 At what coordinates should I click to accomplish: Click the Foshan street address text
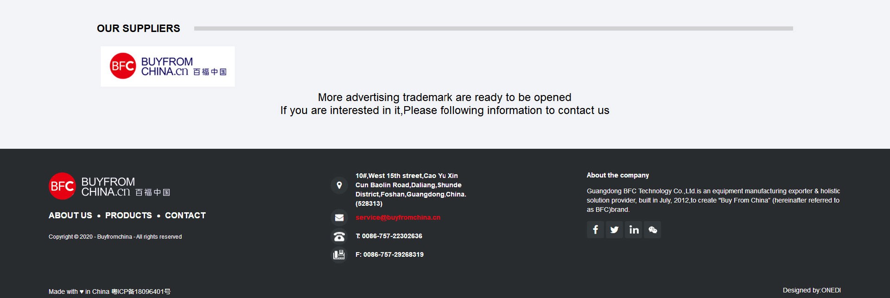coord(410,190)
